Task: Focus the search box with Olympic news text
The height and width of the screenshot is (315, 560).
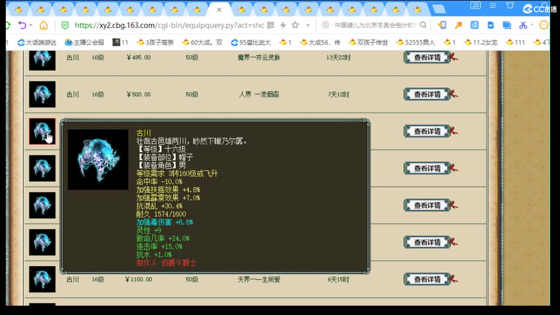Action: tap(375, 25)
